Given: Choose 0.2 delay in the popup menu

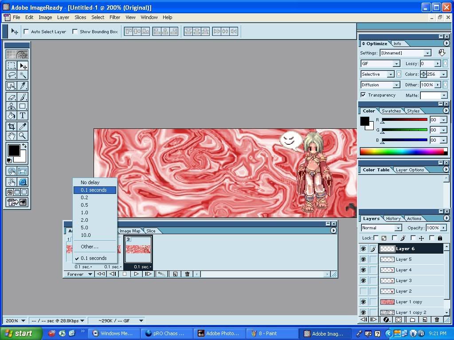Looking at the screenshot, I should [x=95, y=197].
